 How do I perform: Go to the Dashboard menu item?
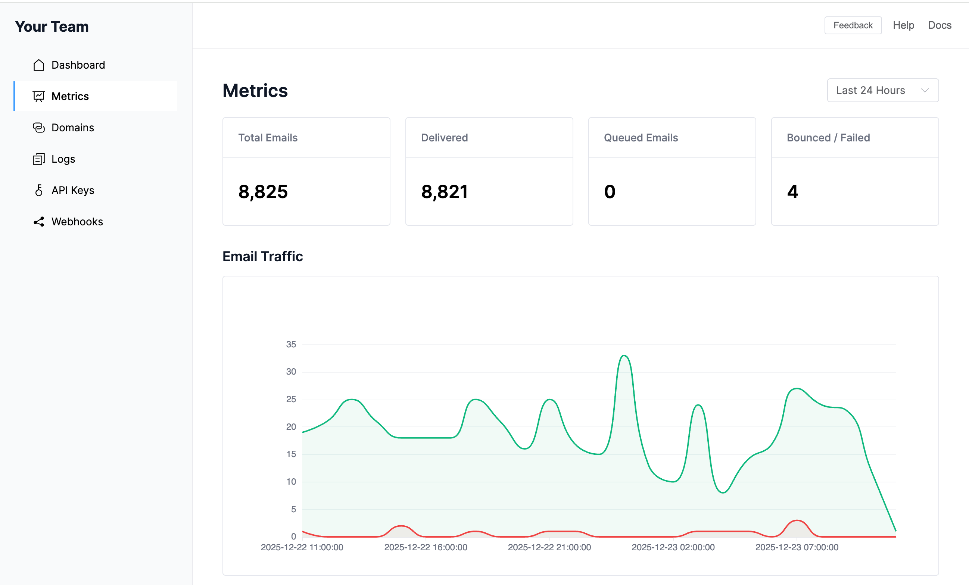(x=78, y=65)
